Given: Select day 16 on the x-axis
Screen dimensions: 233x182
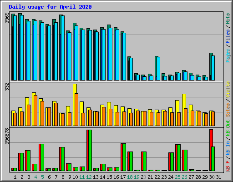Looking at the screenshot, I should click(116, 177).
